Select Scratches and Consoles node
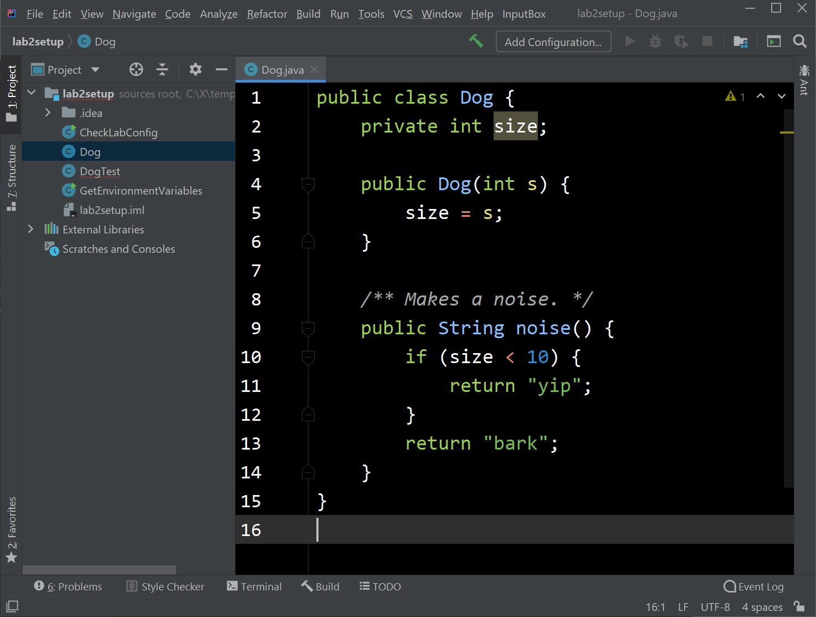 click(x=119, y=248)
